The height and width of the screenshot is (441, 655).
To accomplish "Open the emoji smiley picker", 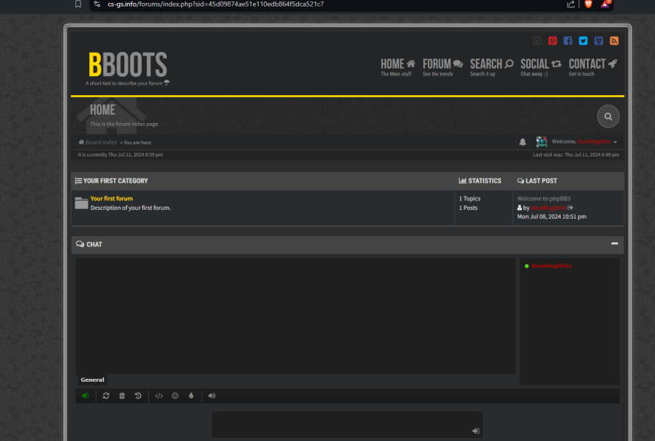I will pyautogui.click(x=175, y=396).
